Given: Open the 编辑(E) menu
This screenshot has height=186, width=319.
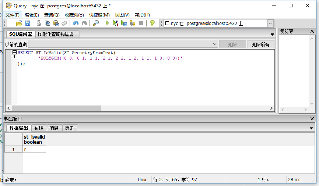Looking at the screenshot, I should 32,15.
